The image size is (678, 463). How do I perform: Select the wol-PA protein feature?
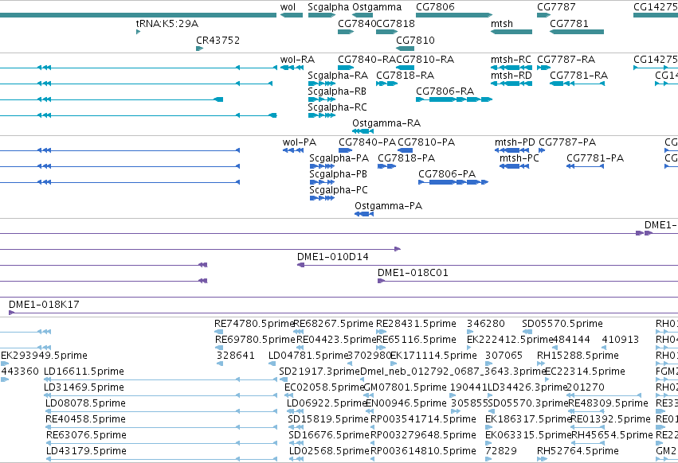point(293,150)
